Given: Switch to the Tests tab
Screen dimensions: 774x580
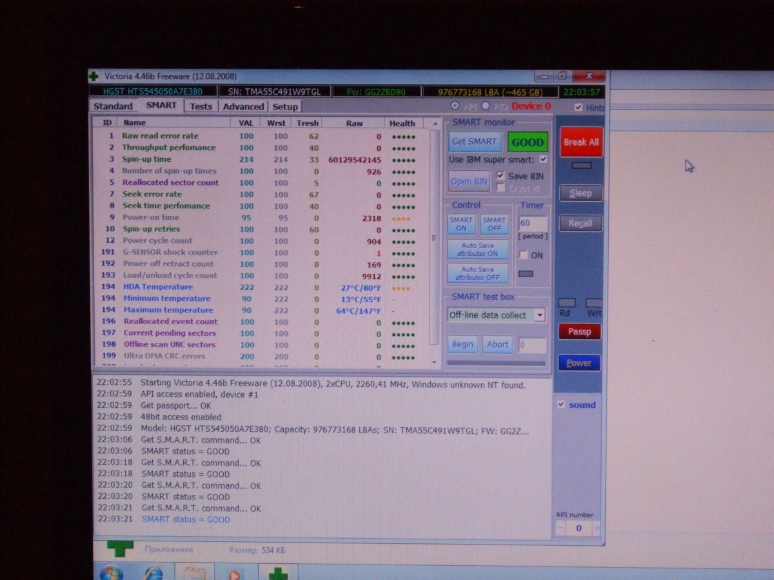Looking at the screenshot, I should coord(201,106).
